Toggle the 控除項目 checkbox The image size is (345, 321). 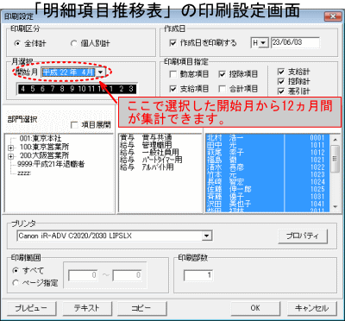click(222, 74)
